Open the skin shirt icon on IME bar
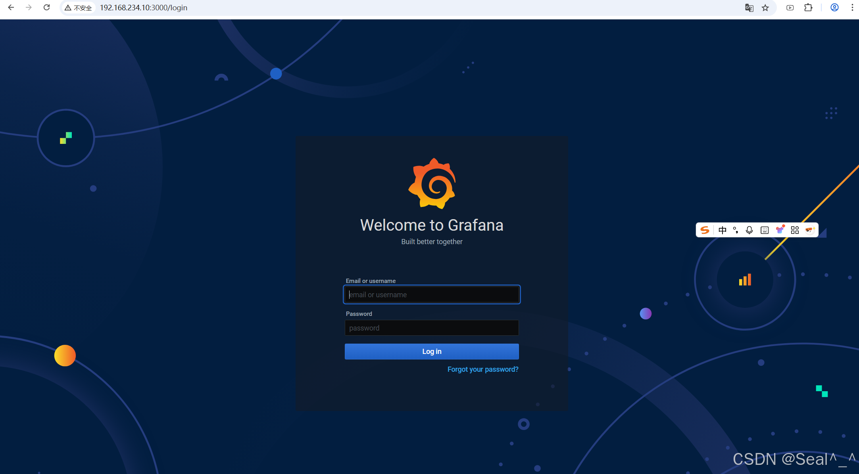The width and height of the screenshot is (859, 474). click(x=780, y=230)
